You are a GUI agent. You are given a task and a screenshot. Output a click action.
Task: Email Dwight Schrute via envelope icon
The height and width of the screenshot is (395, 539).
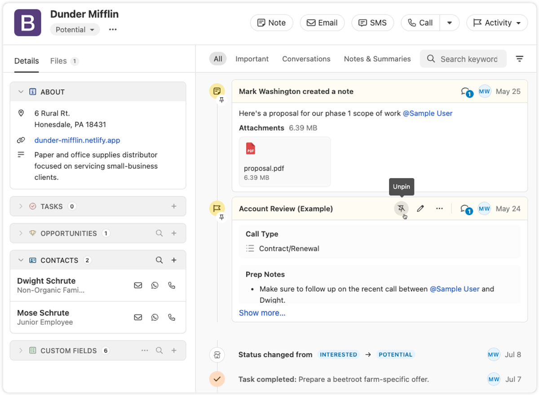point(138,285)
